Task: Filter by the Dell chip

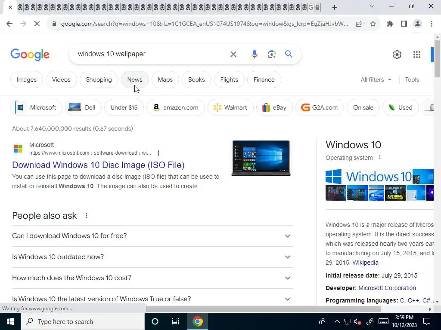Action: point(83,107)
